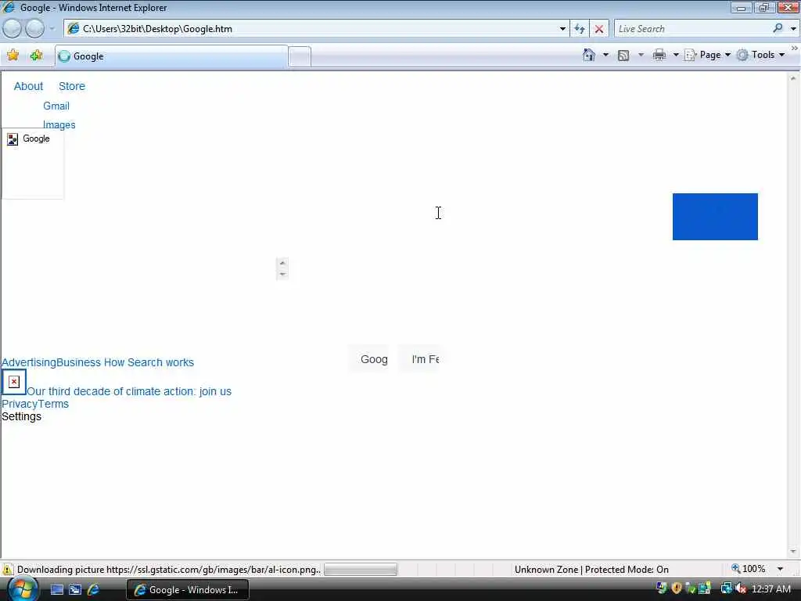Click the Add to Favorites icon

pyautogui.click(x=36, y=56)
